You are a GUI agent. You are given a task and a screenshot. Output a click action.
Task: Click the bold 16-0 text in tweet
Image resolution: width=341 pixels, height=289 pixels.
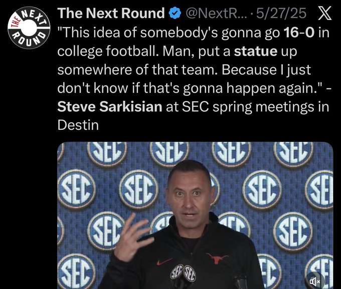[x=299, y=33]
